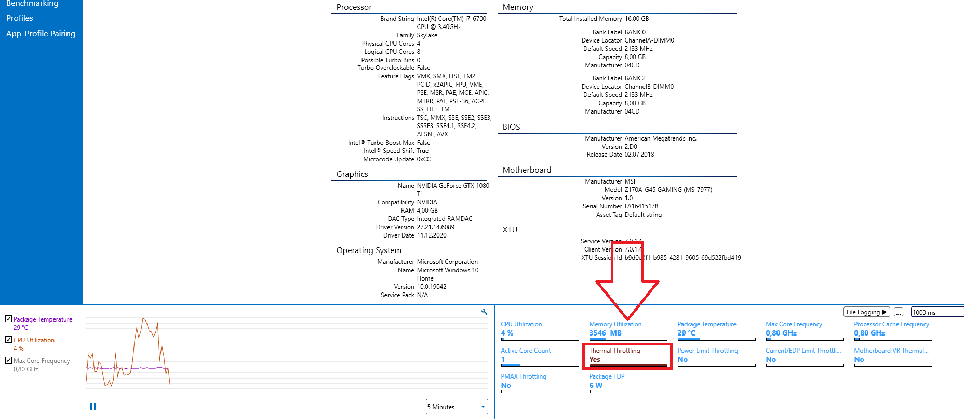The image size is (964, 419).
Task: Focus the 1000 ms interval field
Action: (937, 312)
